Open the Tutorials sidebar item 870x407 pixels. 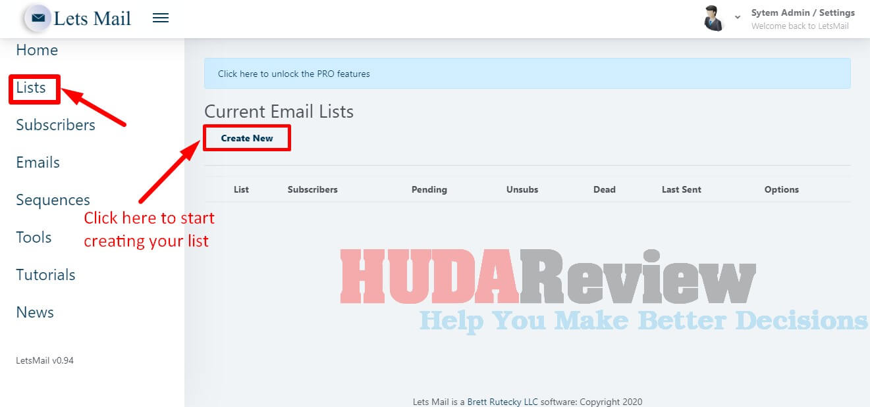[45, 275]
